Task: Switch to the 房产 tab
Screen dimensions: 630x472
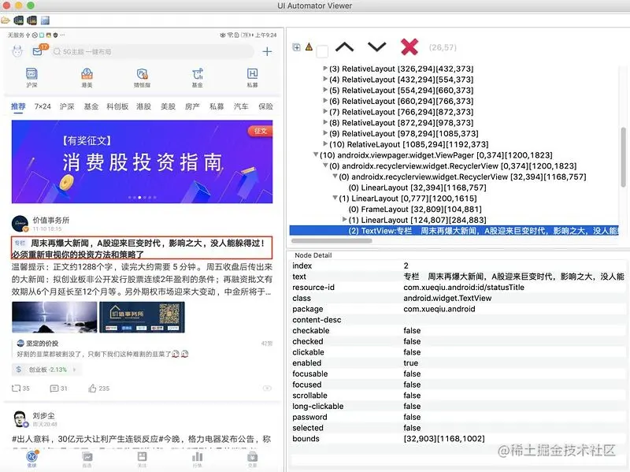Action: point(192,106)
